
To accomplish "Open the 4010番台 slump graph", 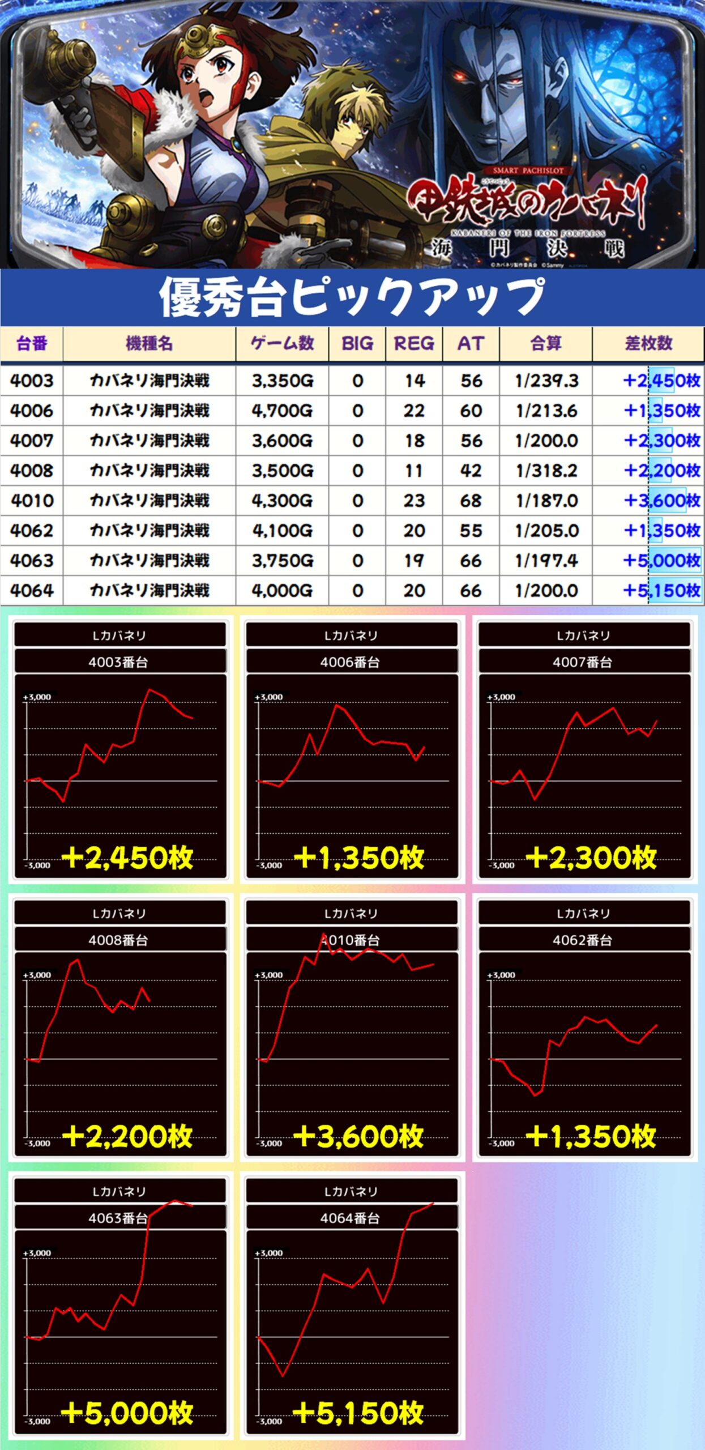I will (352, 1027).
